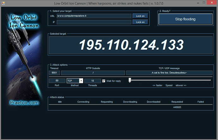This screenshot has width=218, height=140.
Task: Click the Threads field showing 10
Action: click(93, 81)
